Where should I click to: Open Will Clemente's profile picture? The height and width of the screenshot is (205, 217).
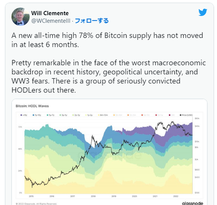pos(20,17)
